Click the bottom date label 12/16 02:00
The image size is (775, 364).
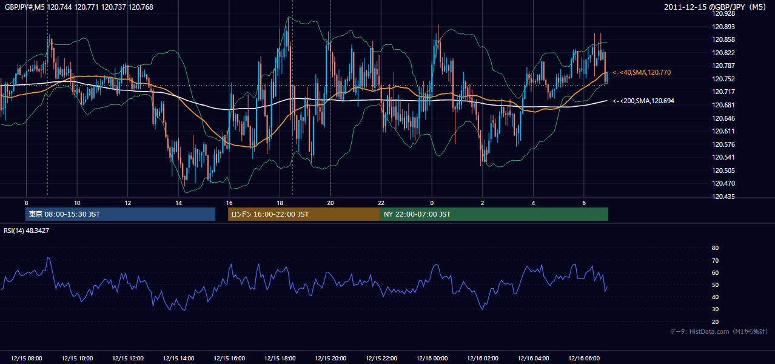click(483, 359)
